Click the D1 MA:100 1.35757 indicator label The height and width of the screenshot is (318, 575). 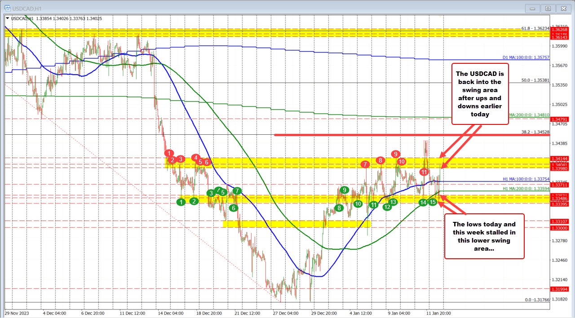[x=526, y=57]
